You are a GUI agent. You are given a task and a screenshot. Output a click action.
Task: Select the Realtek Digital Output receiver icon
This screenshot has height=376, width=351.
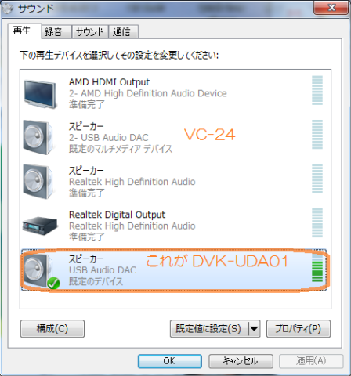tap(40, 226)
